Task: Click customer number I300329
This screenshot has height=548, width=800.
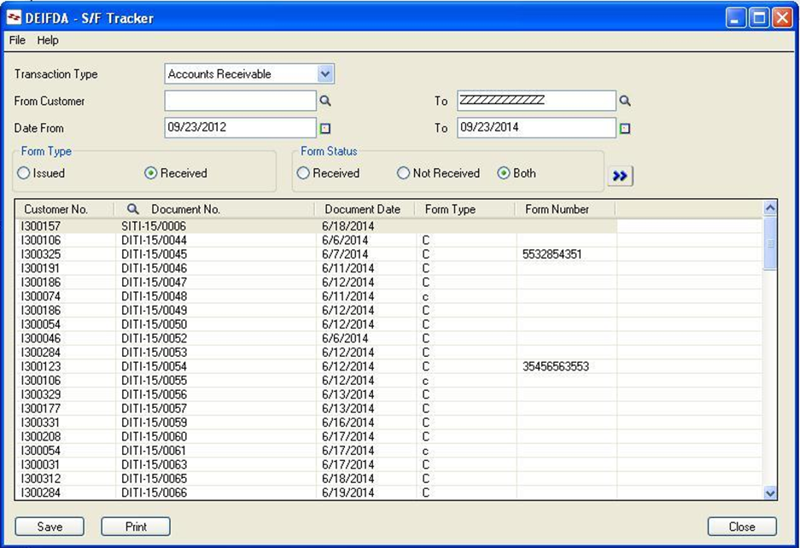Action: pos(41,394)
